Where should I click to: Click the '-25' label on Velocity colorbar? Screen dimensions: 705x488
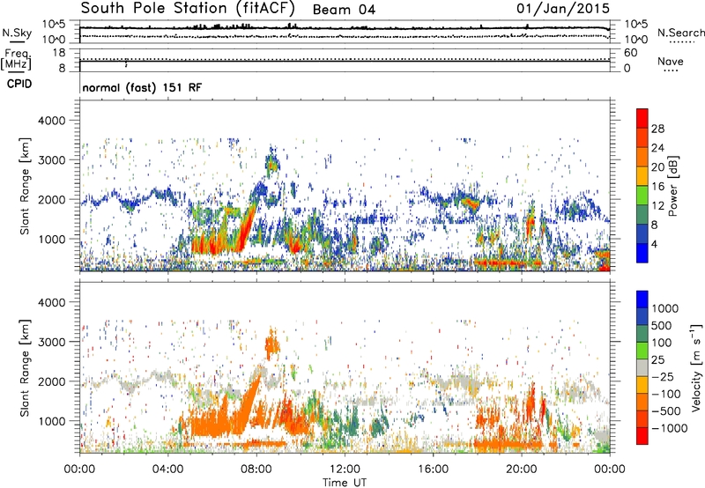663,376
